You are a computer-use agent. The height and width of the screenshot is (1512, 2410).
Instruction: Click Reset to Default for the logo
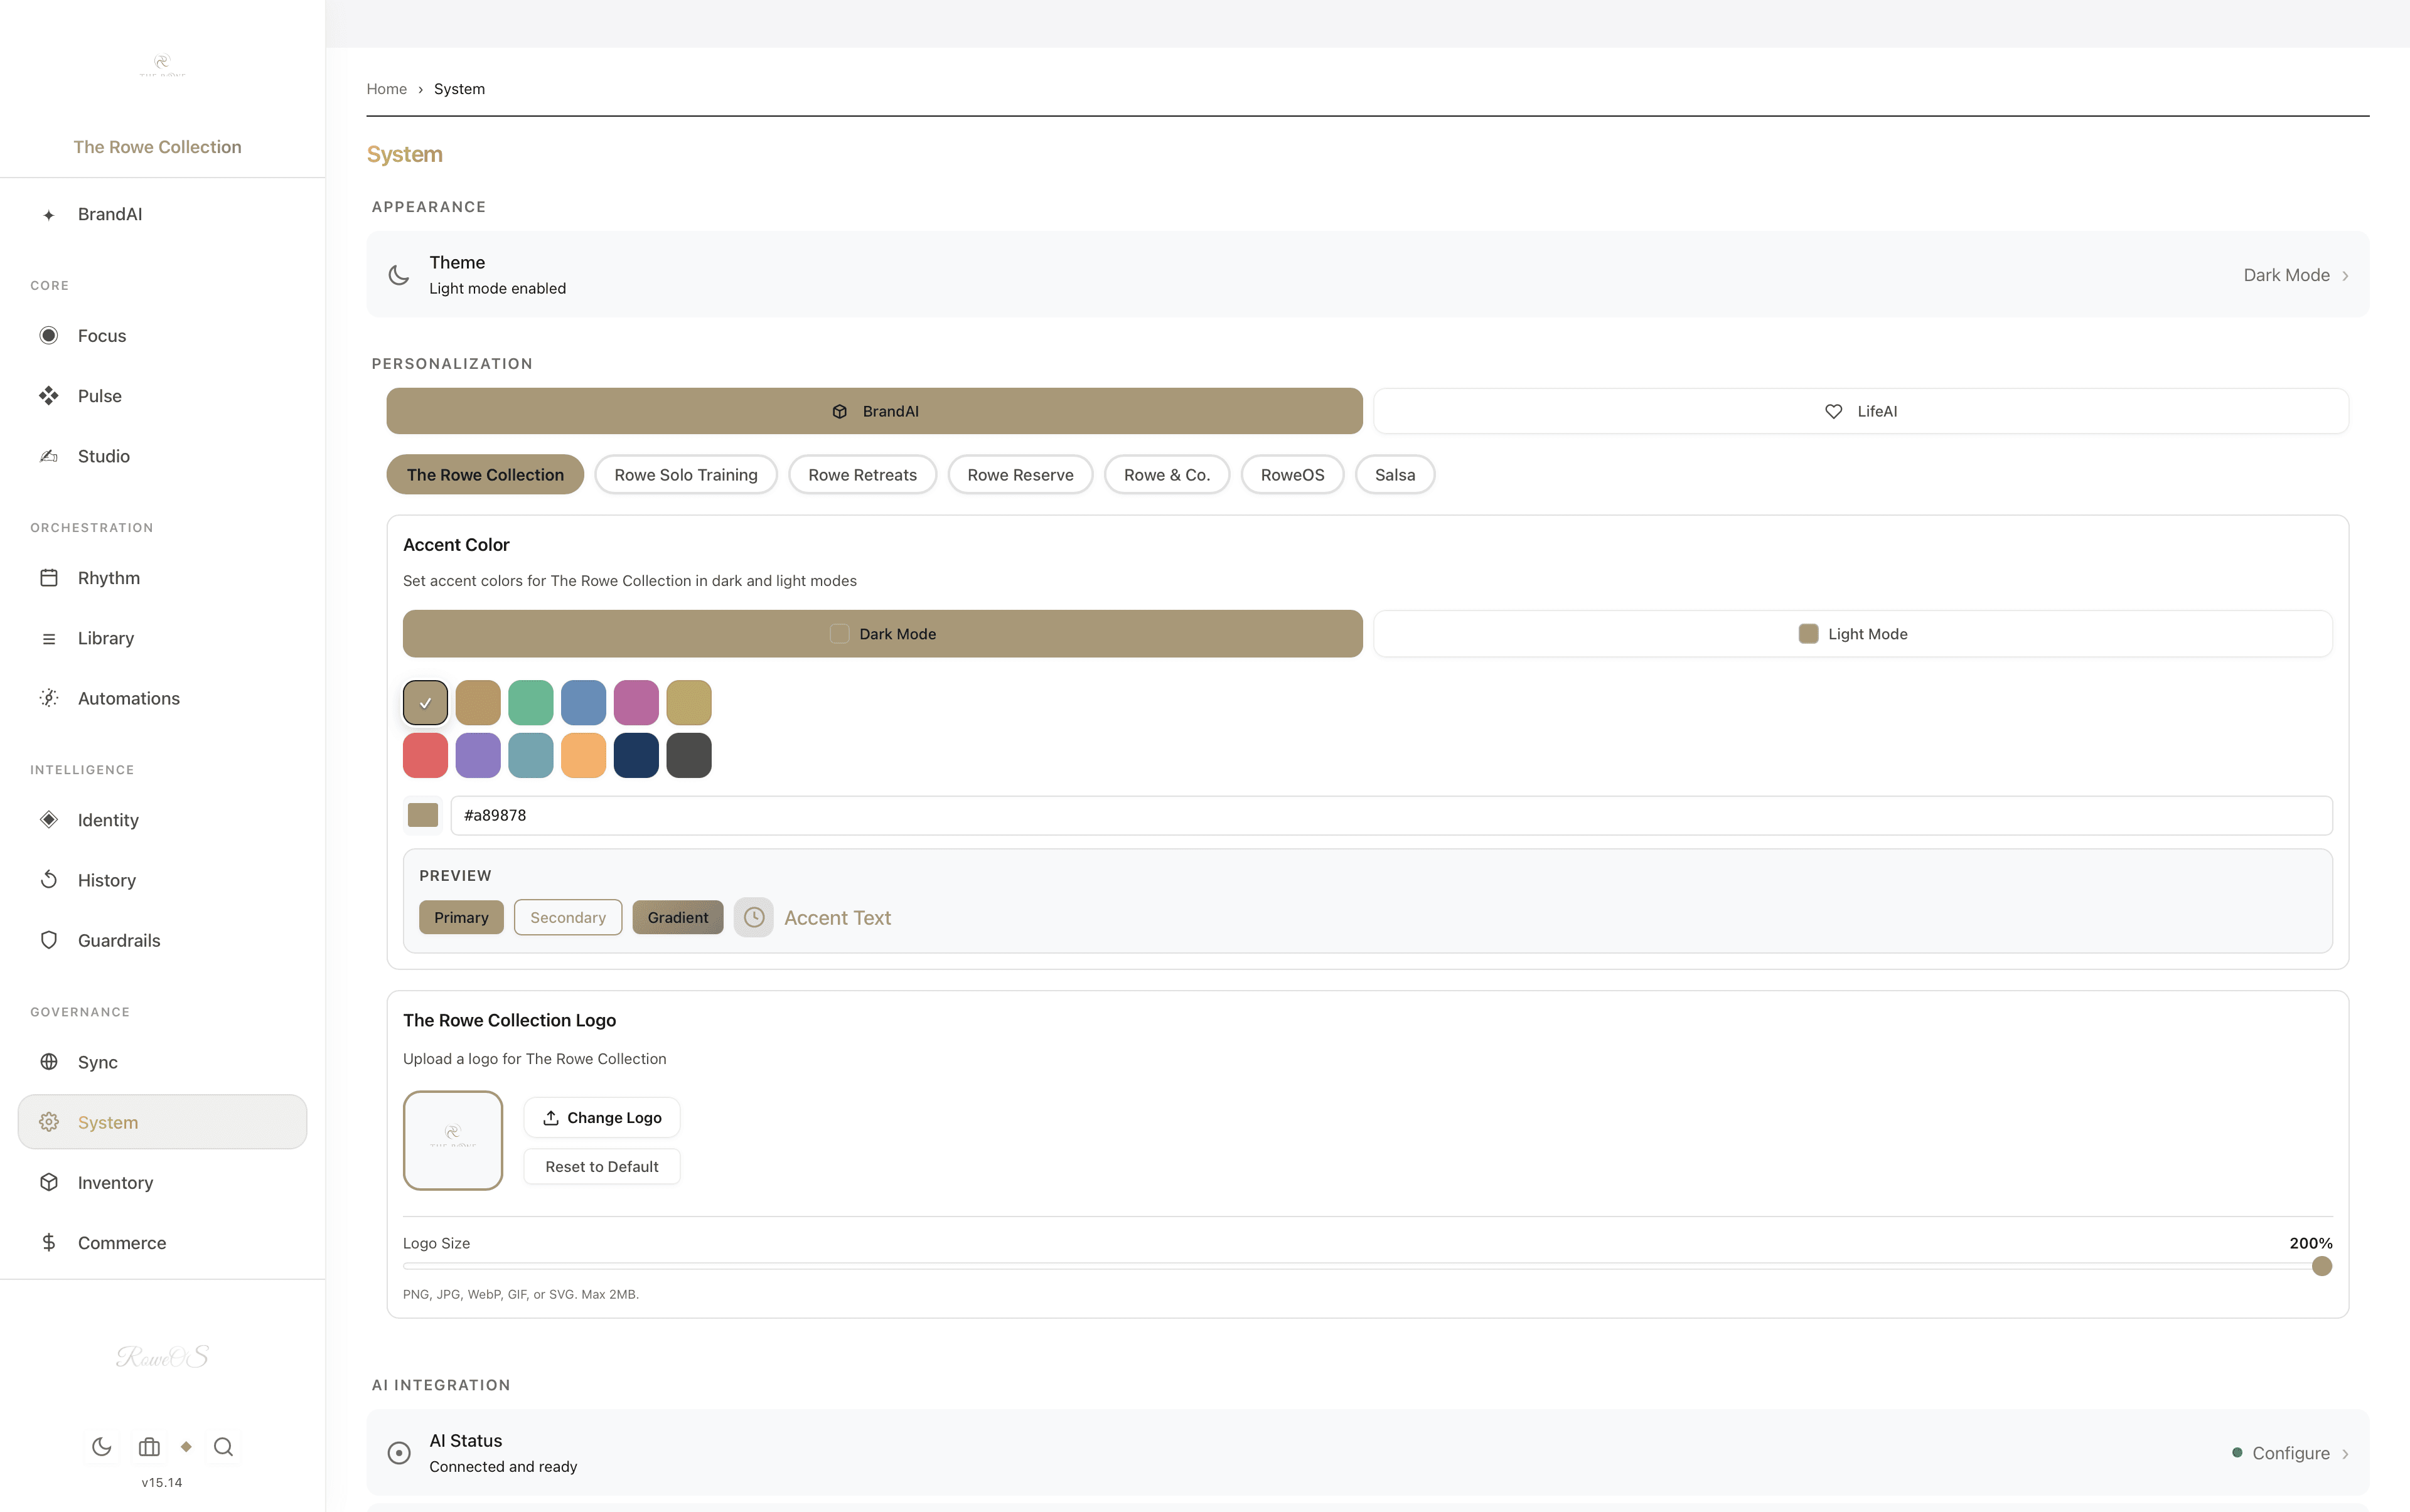(601, 1166)
